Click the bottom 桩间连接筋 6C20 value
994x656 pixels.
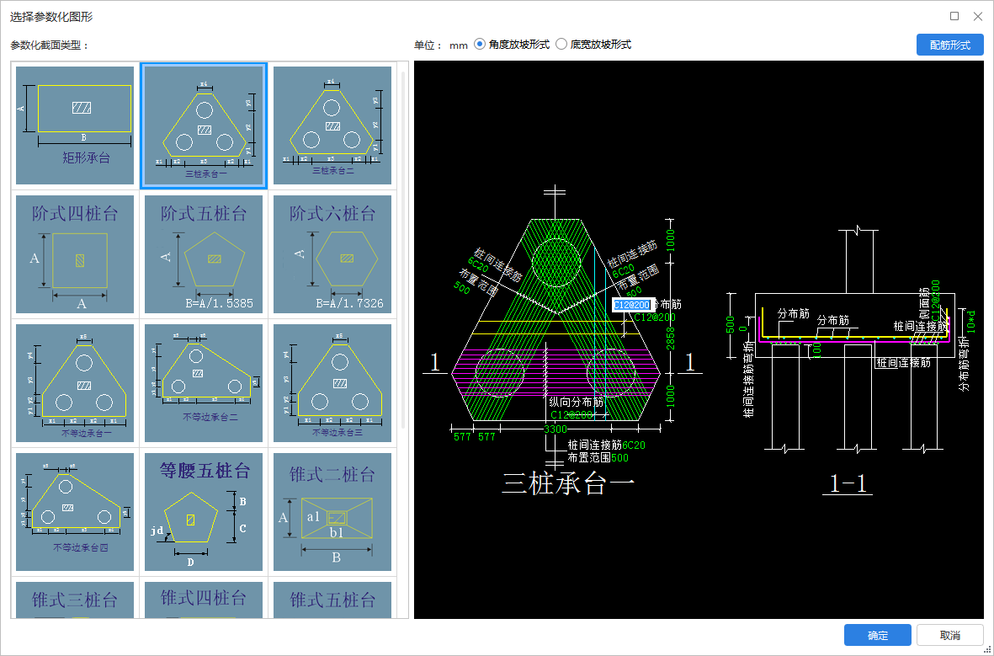[x=633, y=445]
